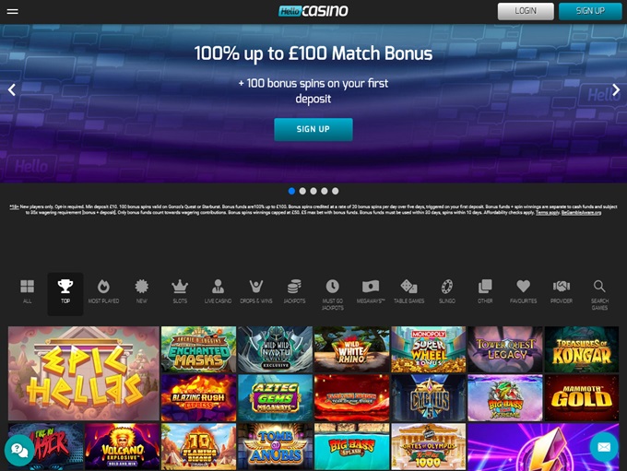
Task: Select the last carousel dot
Action: 335,191
